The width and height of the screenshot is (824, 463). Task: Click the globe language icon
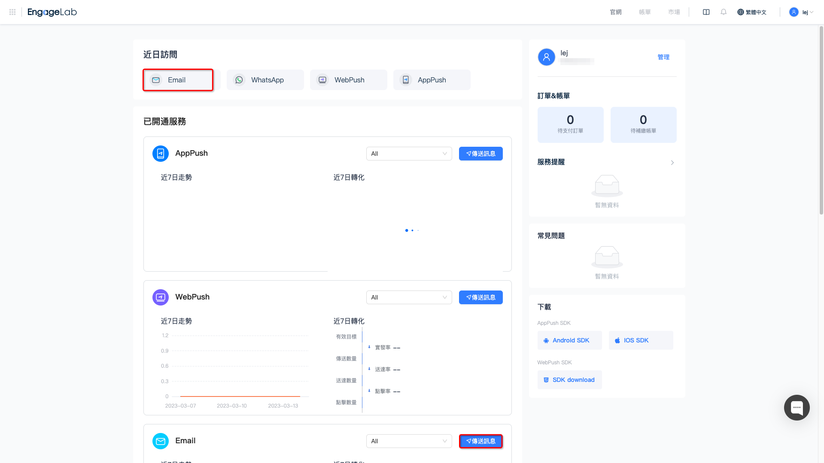(740, 12)
